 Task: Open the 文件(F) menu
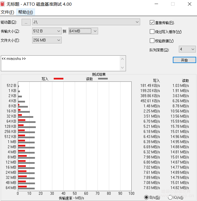click(x=7, y=12)
